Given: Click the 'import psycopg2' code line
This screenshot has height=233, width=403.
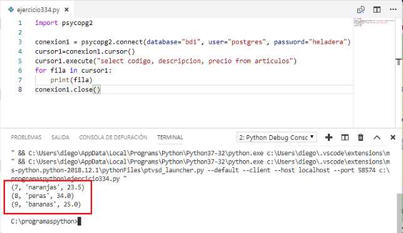Looking at the screenshot, I should click(x=64, y=23).
